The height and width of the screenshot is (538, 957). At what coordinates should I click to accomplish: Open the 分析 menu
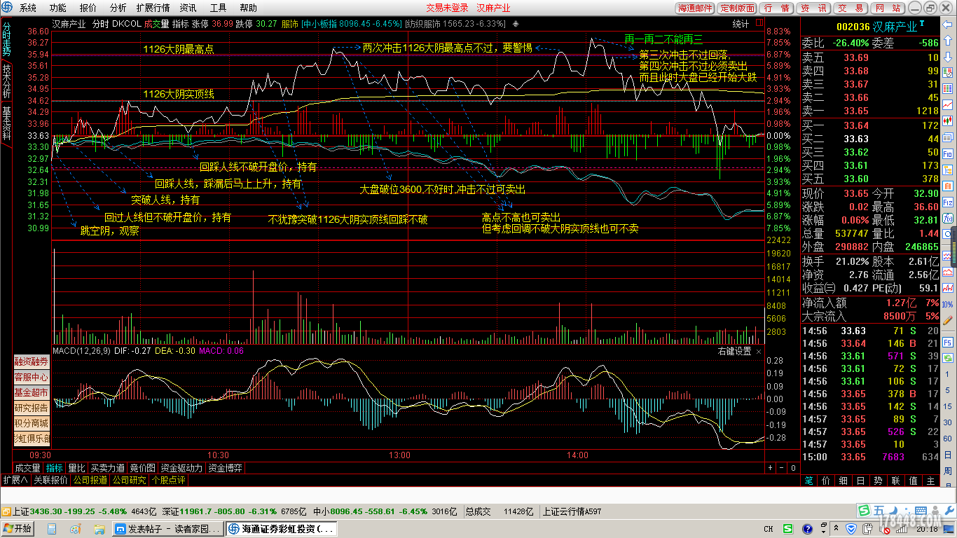click(118, 8)
